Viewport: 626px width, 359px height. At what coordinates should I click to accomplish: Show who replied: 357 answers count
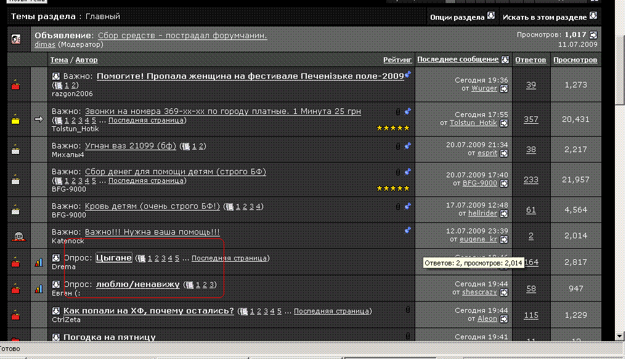click(x=531, y=119)
